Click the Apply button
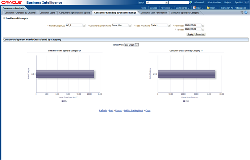The height and width of the screenshot is (160, 250). [x=190, y=34]
